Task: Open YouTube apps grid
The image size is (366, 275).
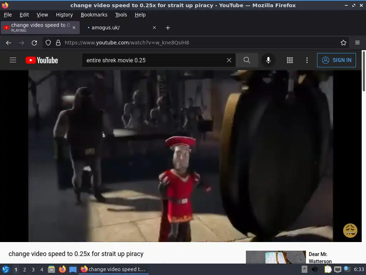Action: (290, 60)
